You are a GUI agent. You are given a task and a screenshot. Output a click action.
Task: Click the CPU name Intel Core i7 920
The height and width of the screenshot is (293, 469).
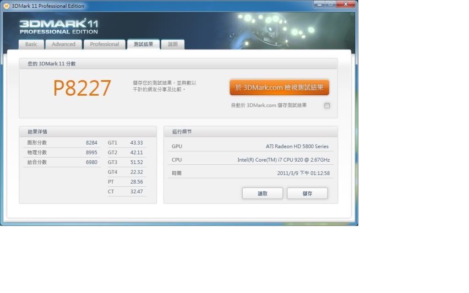click(284, 160)
